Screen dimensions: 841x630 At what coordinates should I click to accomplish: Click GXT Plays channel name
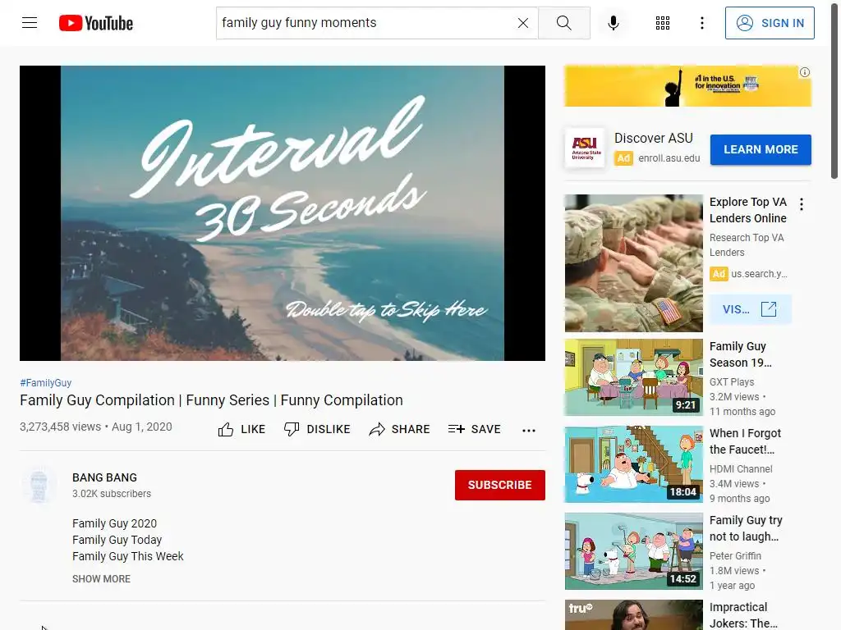[732, 382]
